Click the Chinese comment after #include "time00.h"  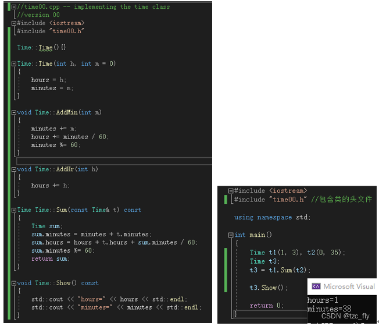pos(342,200)
